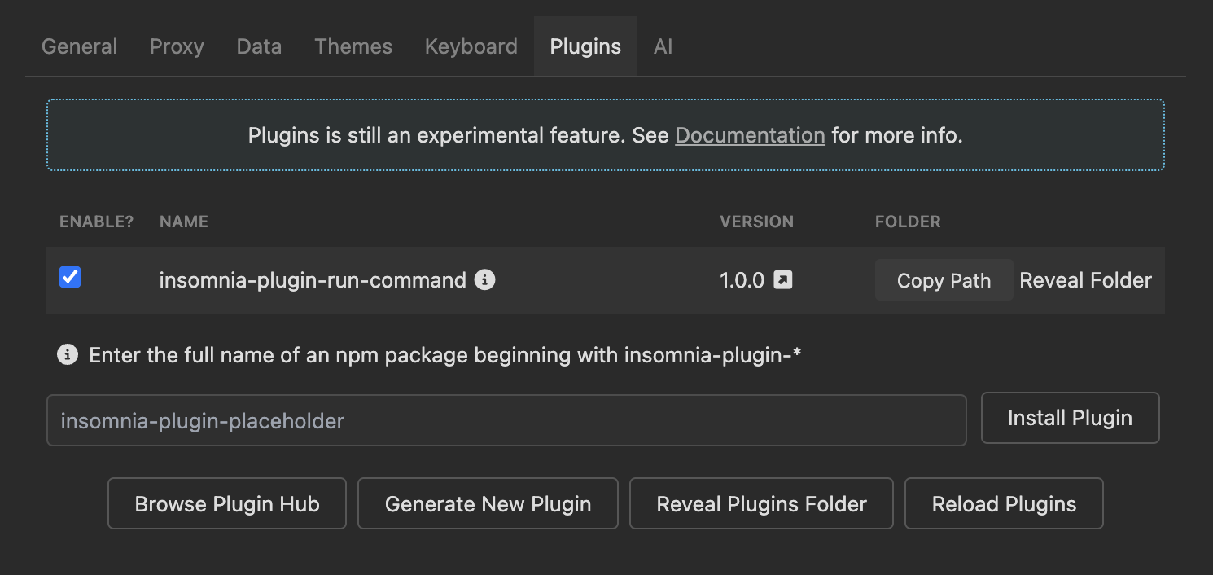Click Generate New Plugin
Viewport: 1213px width, 575px height.
pos(488,504)
